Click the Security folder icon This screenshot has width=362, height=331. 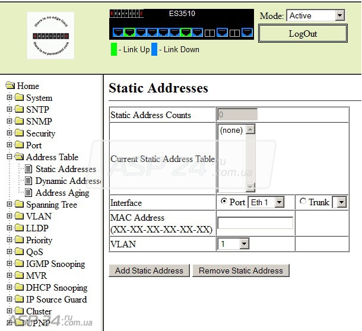point(19,133)
